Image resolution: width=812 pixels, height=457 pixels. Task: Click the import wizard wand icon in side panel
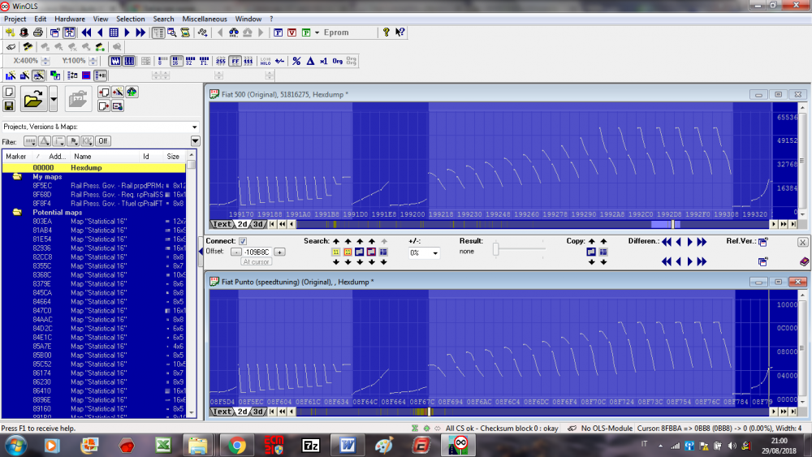(118, 92)
